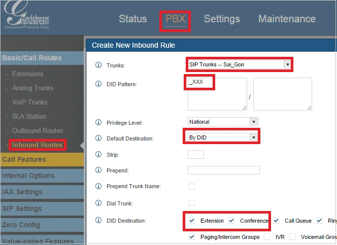
Task: Open the Trunks dropdown
Action: coord(238,65)
